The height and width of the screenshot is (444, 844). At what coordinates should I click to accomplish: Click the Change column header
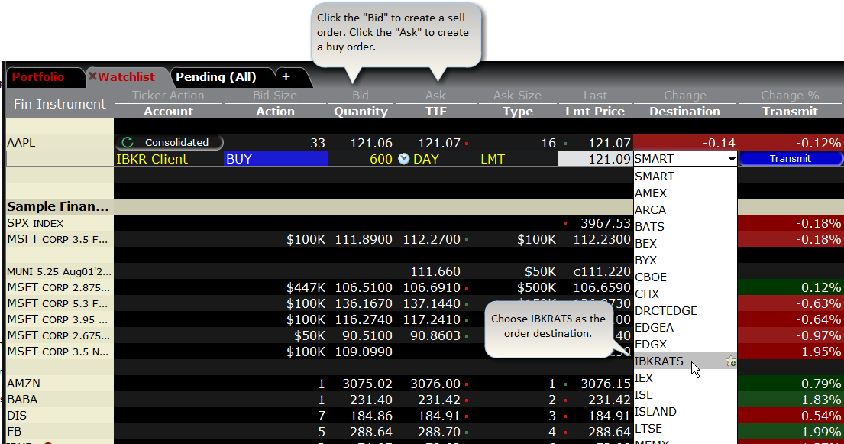coord(684,96)
